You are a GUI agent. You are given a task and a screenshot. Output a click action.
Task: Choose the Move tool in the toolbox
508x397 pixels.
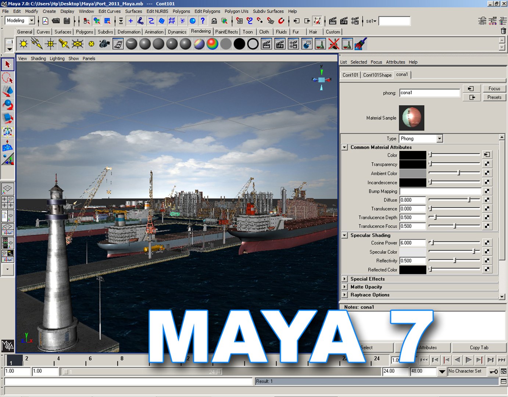[7, 91]
